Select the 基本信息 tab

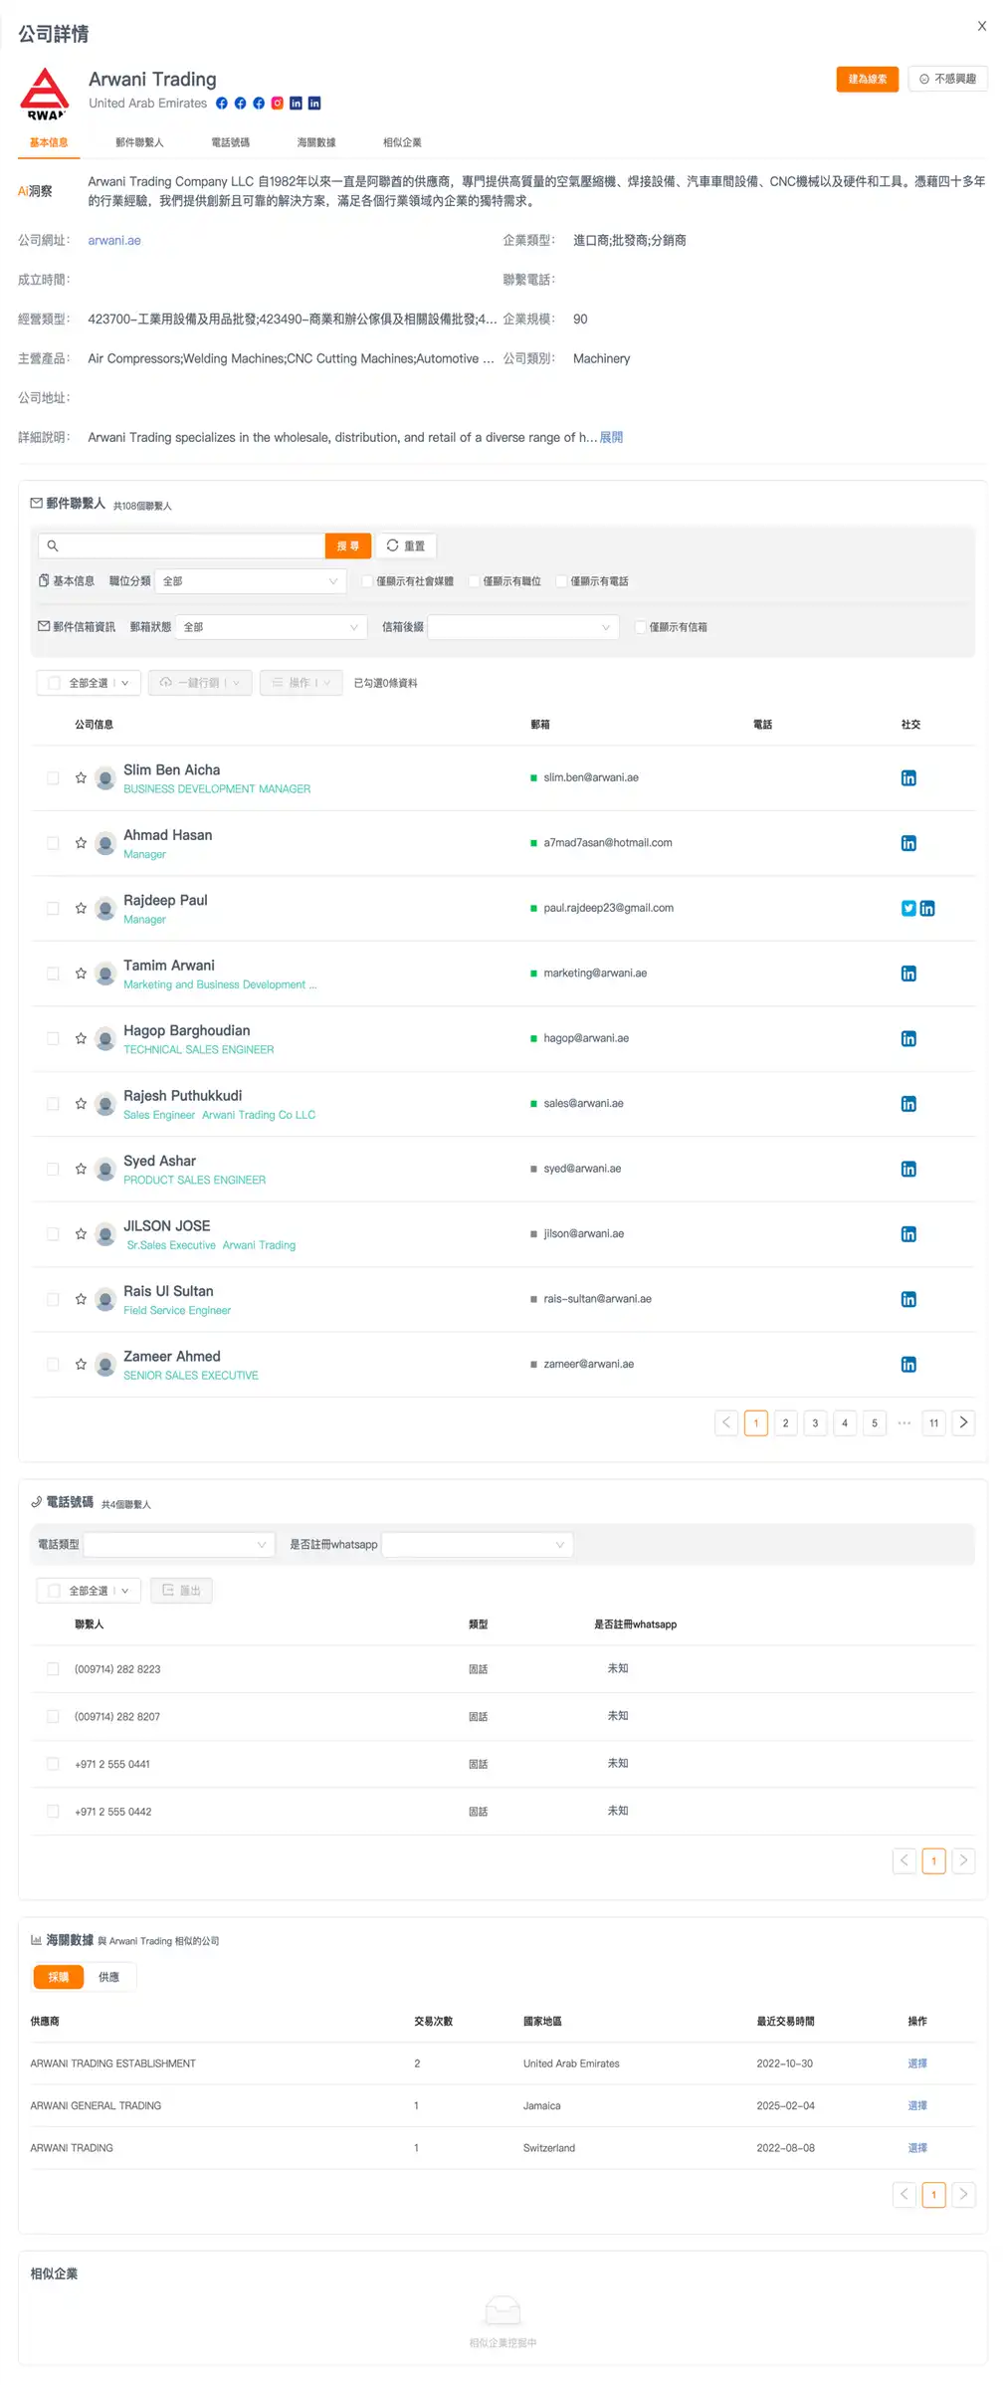point(49,142)
